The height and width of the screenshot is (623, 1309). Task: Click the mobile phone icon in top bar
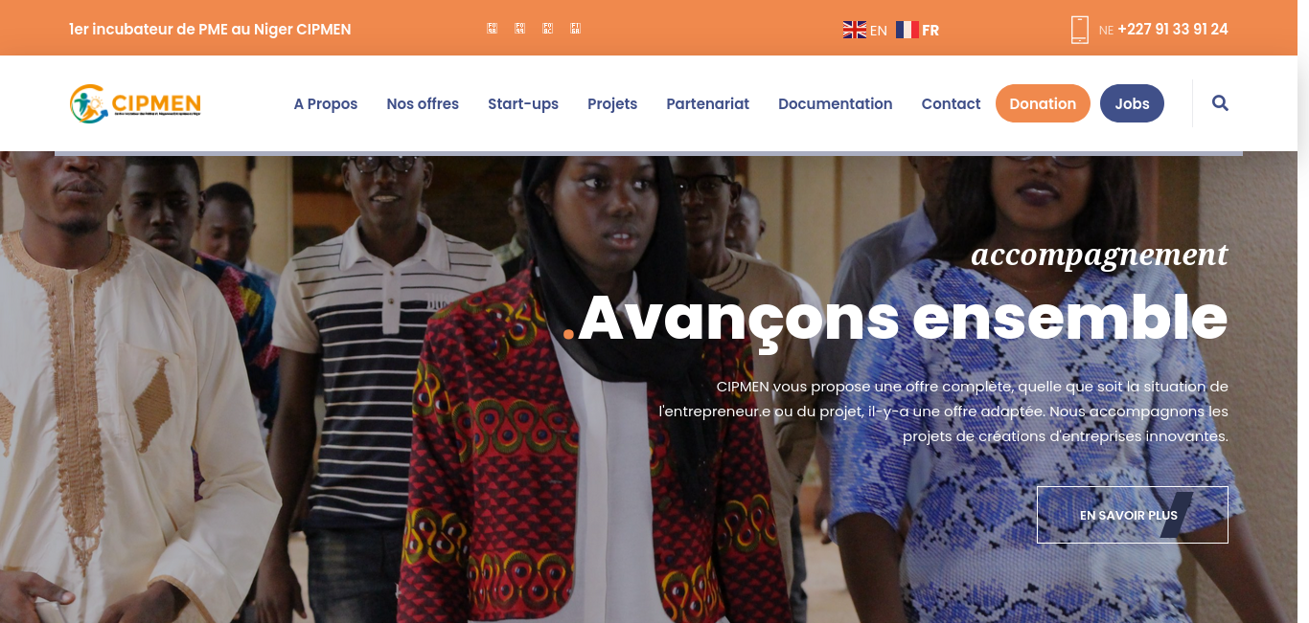pyautogui.click(x=1080, y=30)
